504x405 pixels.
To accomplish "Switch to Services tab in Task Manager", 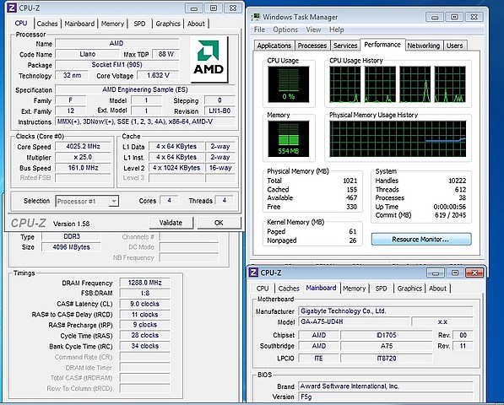I will (345, 46).
